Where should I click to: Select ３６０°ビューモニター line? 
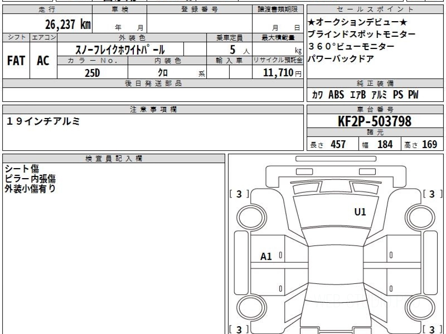(351, 47)
